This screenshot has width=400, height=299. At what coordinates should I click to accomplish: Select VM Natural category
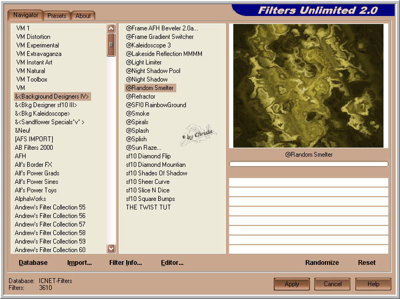pos(30,71)
